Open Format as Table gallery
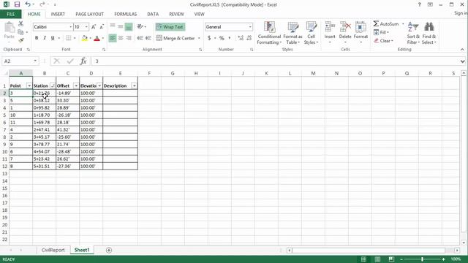The height and width of the screenshot is (263, 468). coord(292,33)
